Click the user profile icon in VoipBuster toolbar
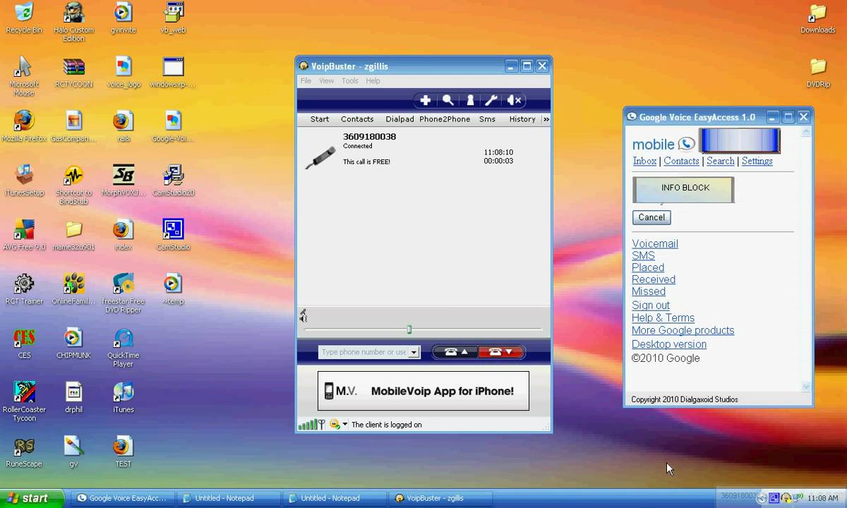The width and height of the screenshot is (847, 508). [470, 101]
